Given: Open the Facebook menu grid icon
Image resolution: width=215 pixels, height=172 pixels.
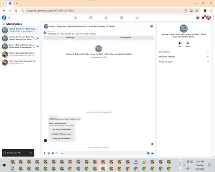Looking at the screenshot, I should (197, 18).
